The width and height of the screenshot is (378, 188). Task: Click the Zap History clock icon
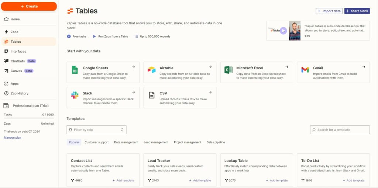pos(6,93)
